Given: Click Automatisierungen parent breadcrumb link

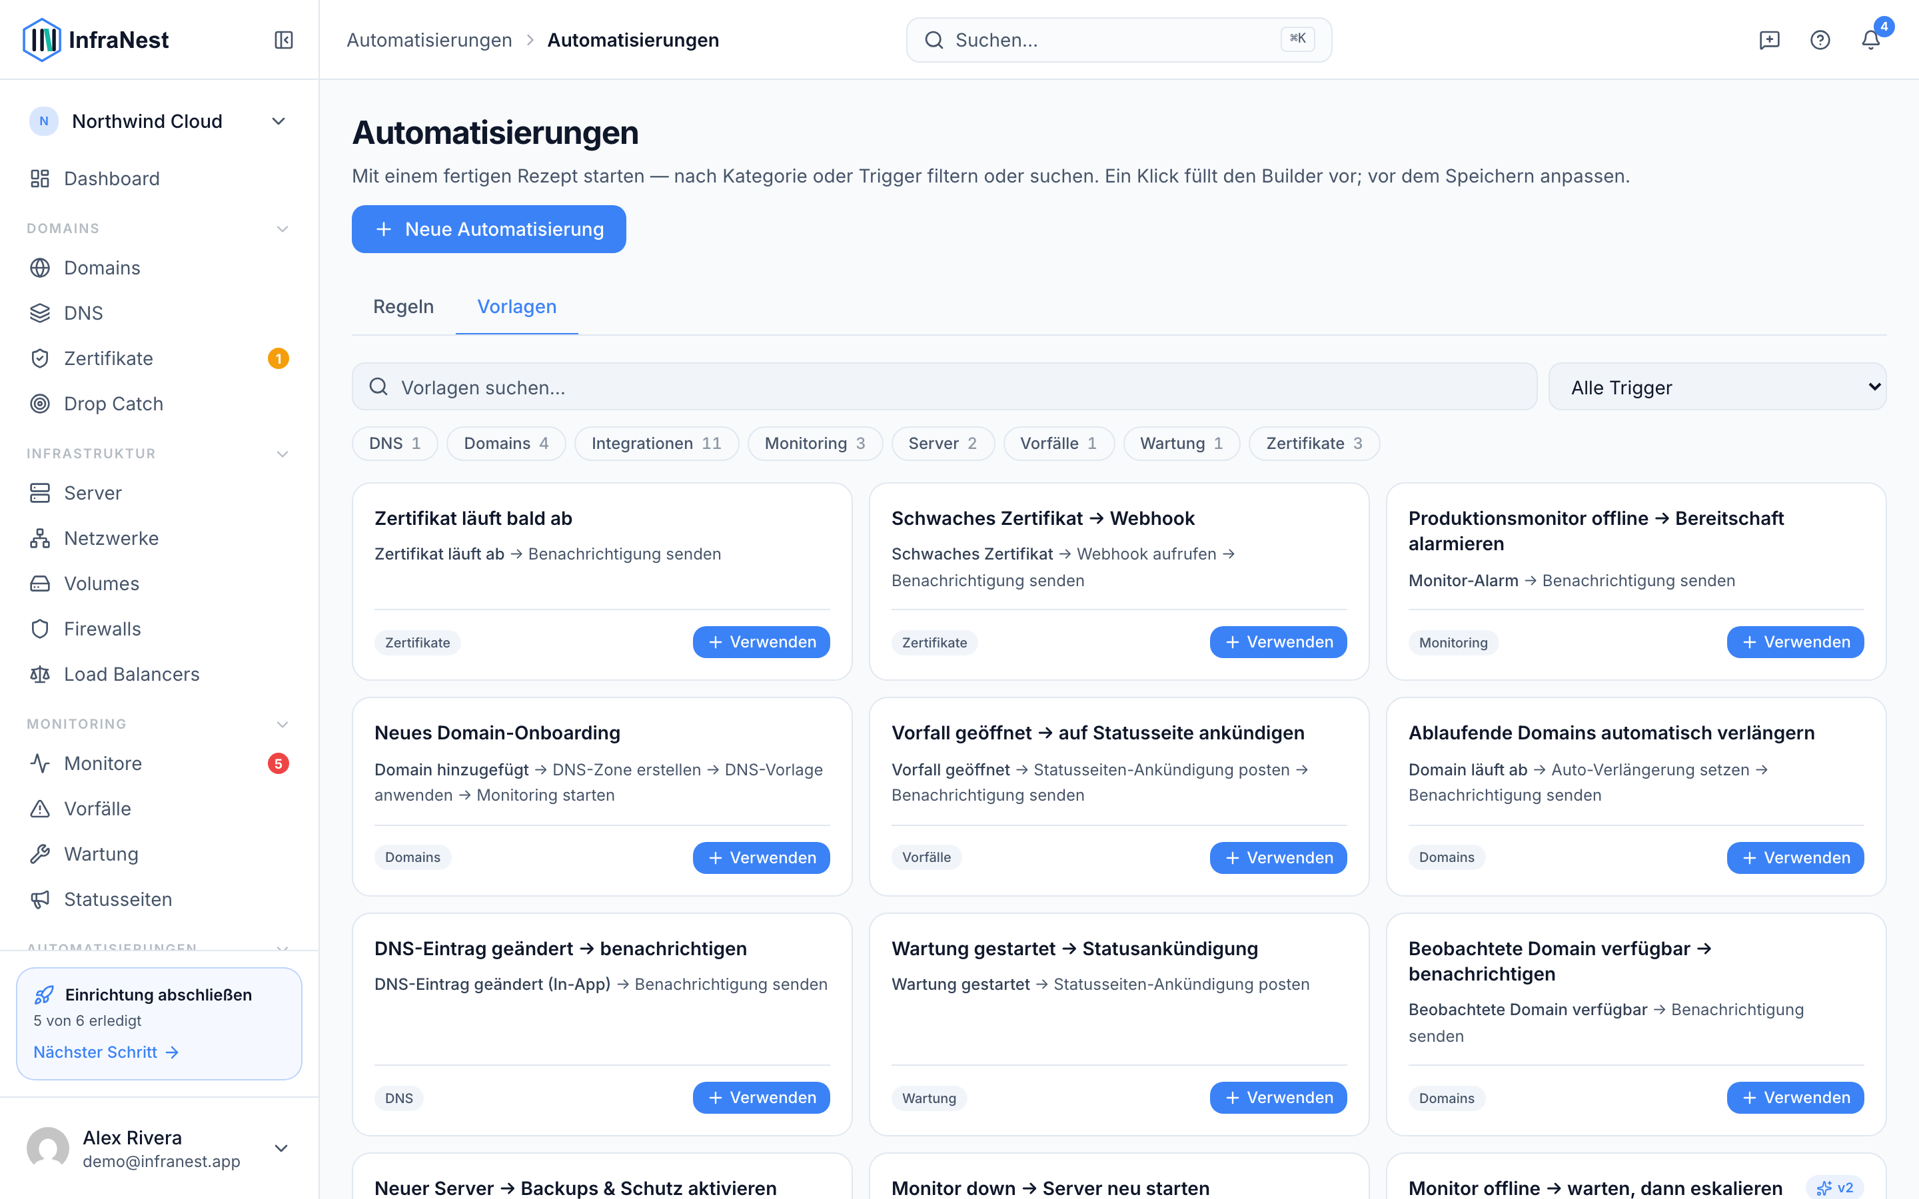Looking at the screenshot, I should point(429,40).
